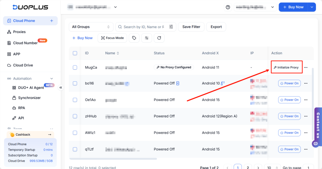This screenshot has height=169, width=322.
Task: Toggle the select-all header checkbox
Action: point(75,53)
